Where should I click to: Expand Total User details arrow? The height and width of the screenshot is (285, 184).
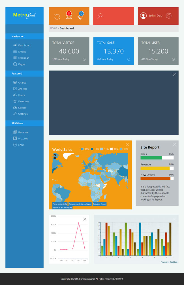pos(173,59)
